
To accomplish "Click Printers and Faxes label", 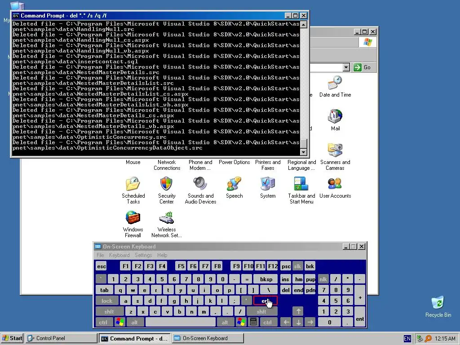I will pos(268,165).
